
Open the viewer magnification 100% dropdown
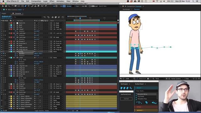click(129, 79)
